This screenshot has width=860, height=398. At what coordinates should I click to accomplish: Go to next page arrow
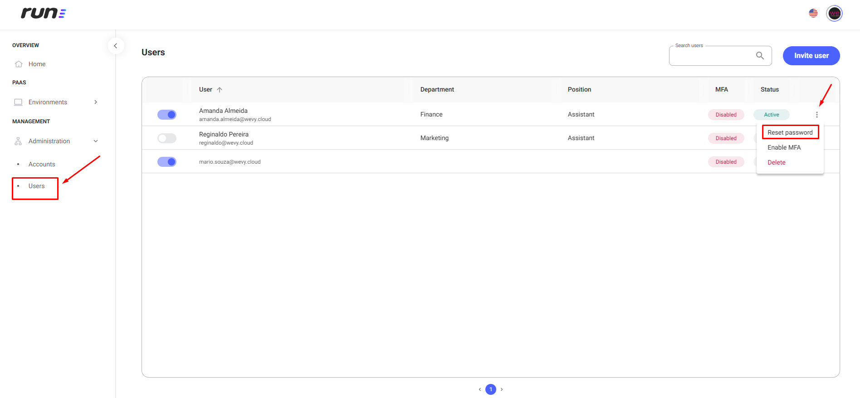[502, 389]
